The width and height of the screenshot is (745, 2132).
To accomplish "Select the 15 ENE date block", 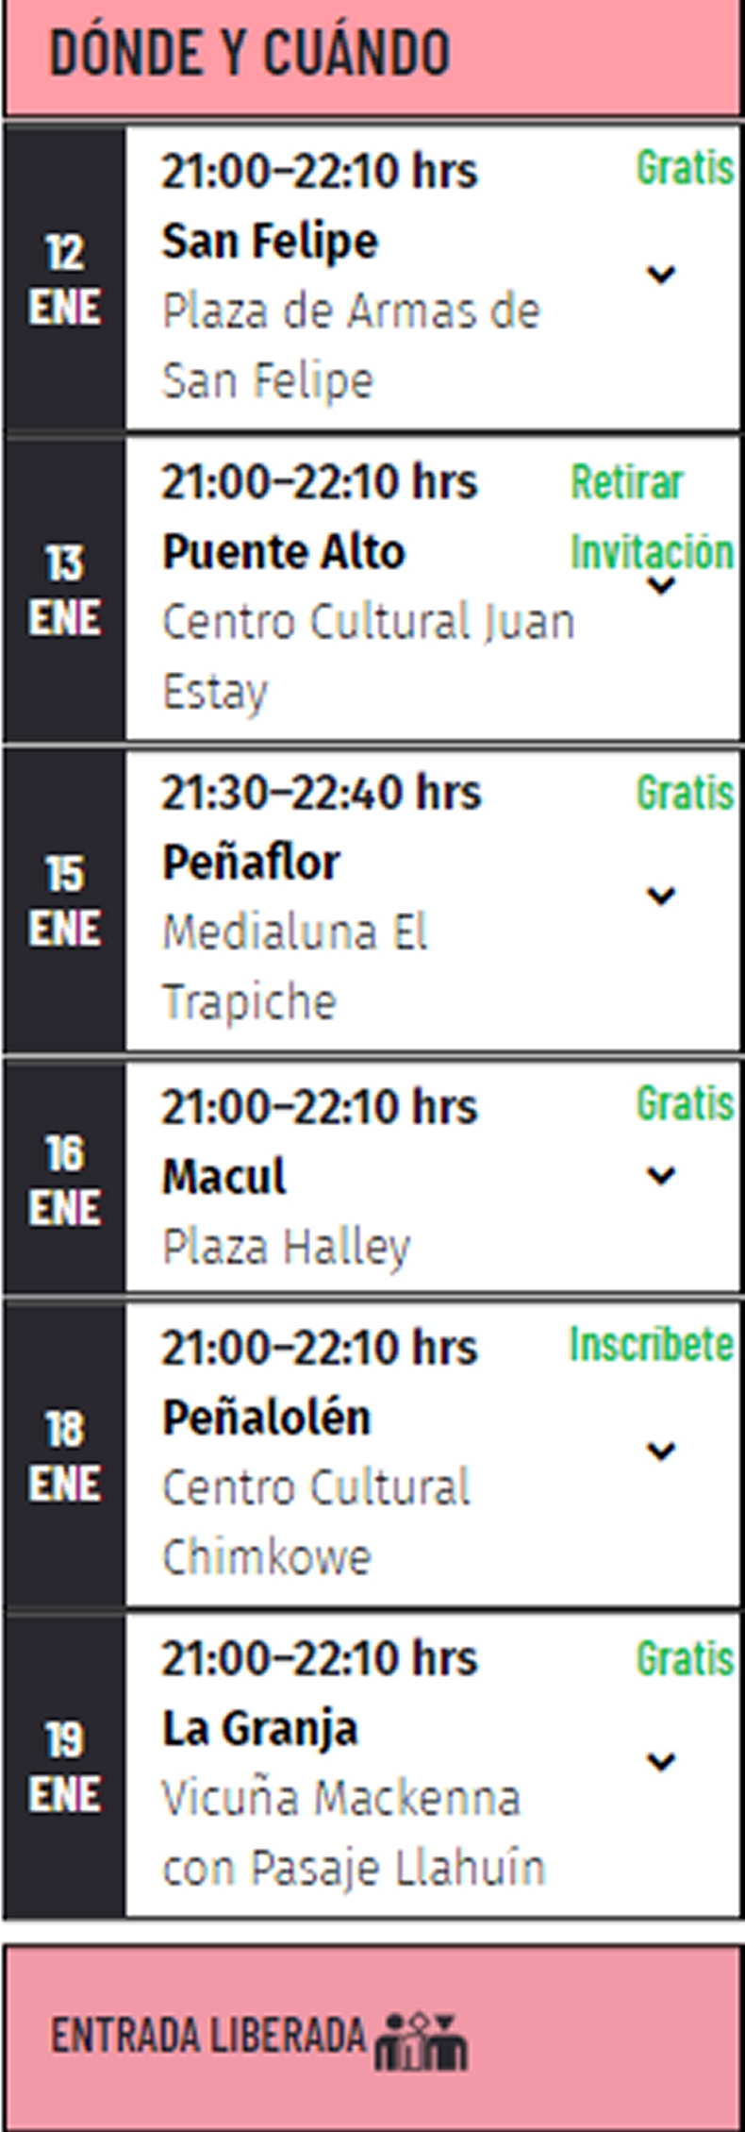I will pos(64,900).
